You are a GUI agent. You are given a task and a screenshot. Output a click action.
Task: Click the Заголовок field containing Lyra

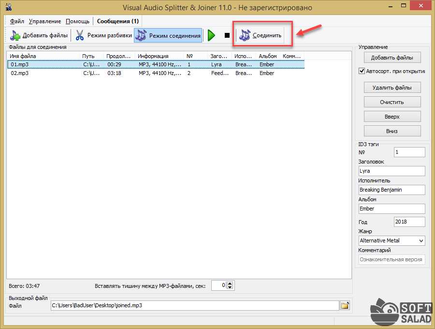(391, 171)
